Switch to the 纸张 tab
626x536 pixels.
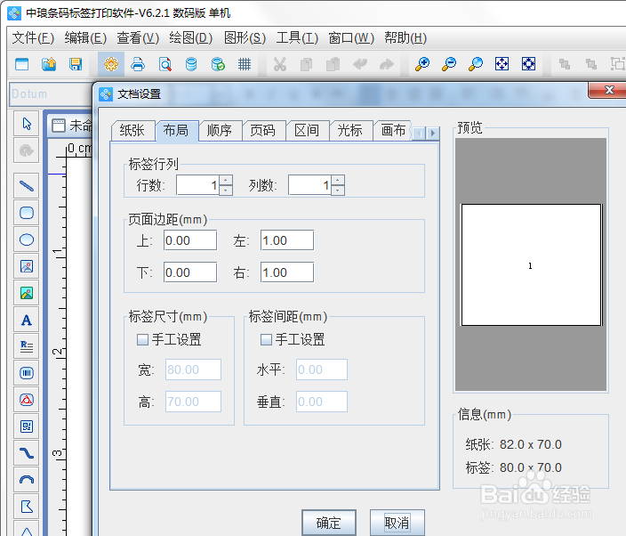pos(132,130)
